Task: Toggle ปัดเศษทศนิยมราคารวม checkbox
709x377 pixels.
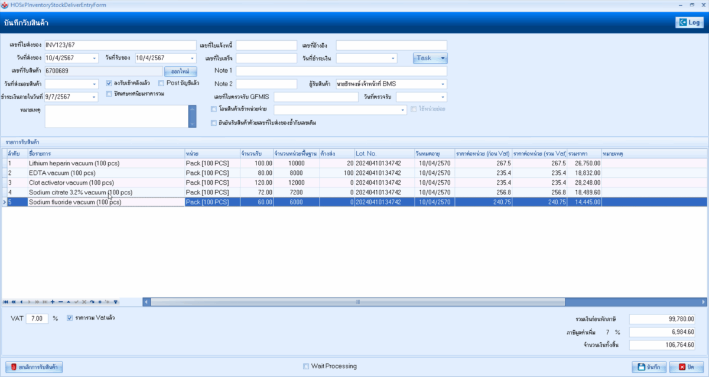Action: coord(109,93)
